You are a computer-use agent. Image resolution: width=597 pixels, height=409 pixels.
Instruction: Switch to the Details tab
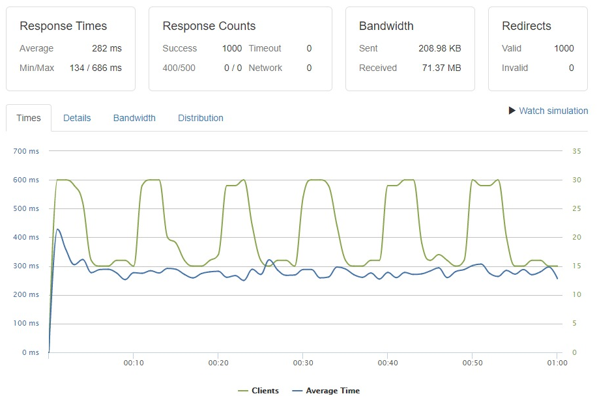[x=77, y=118]
